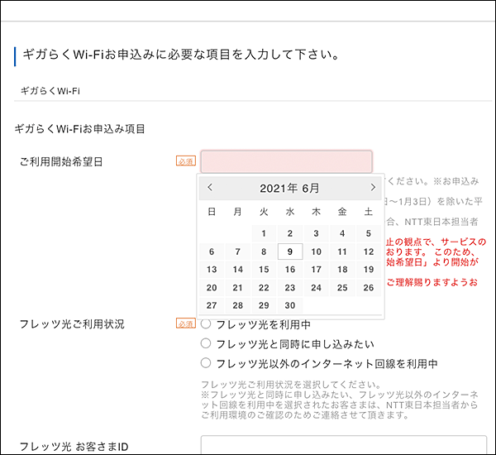The height and width of the screenshot is (455, 496).
Task: Click the フレッツ光 お客さまID input field
Action: coord(344,444)
